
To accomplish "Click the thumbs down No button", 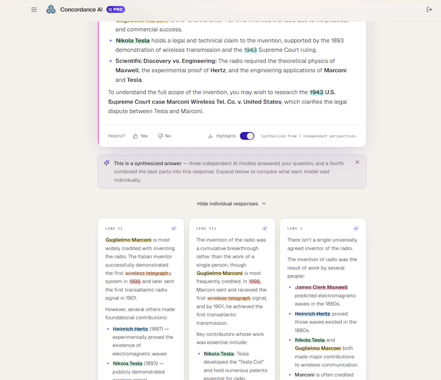I will click(x=164, y=136).
